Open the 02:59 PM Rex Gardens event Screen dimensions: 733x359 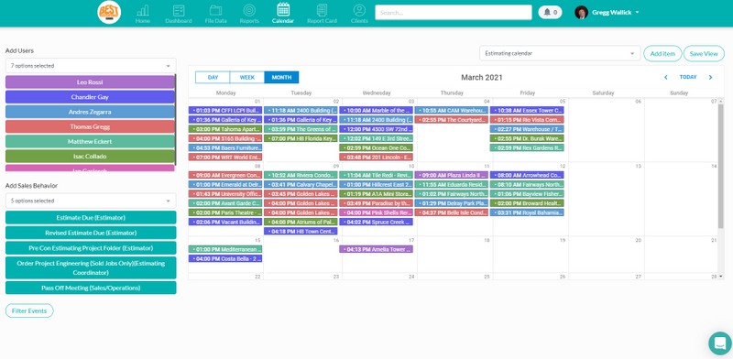click(528, 147)
